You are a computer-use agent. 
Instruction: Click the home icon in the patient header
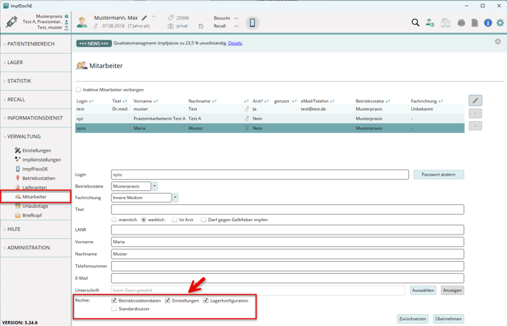pos(200,27)
